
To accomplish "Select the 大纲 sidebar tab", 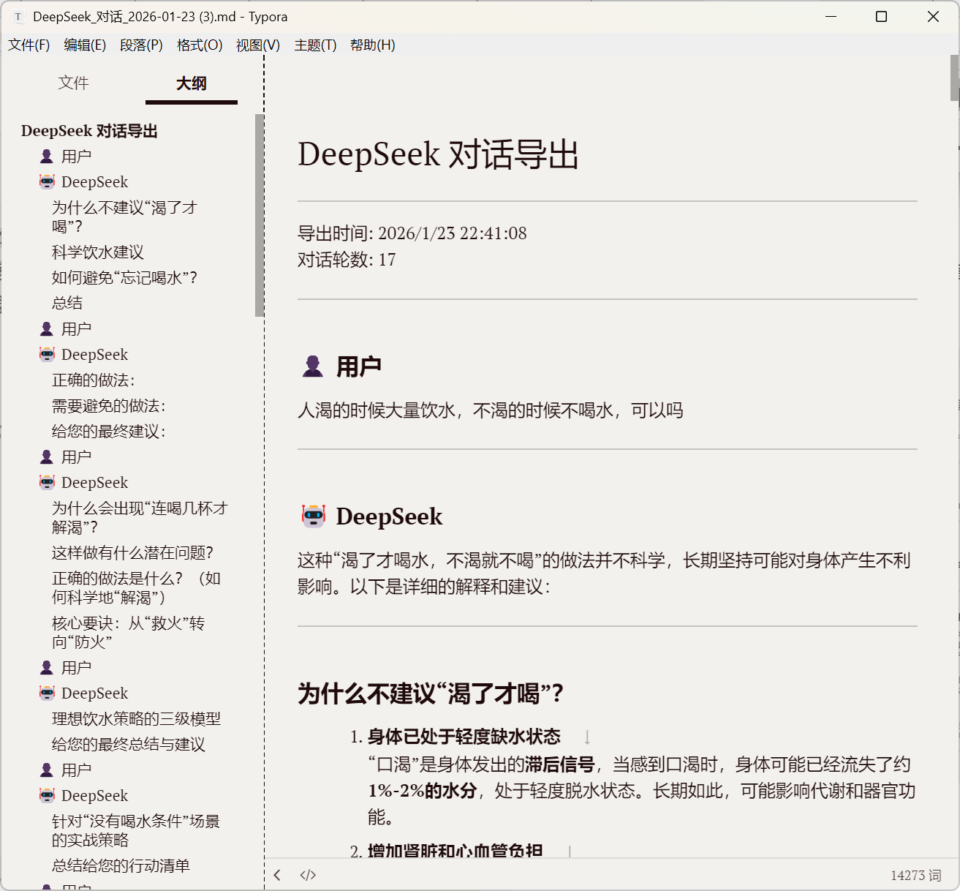I will (192, 83).
